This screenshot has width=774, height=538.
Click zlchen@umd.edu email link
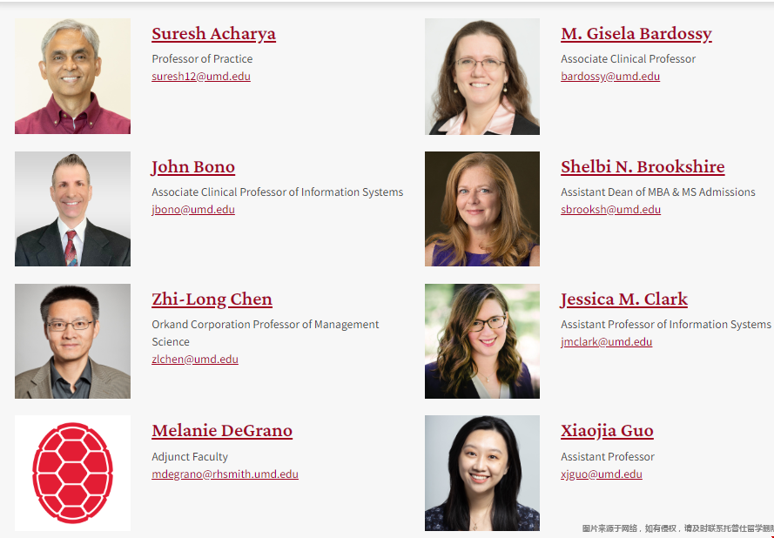click(195, 360)
